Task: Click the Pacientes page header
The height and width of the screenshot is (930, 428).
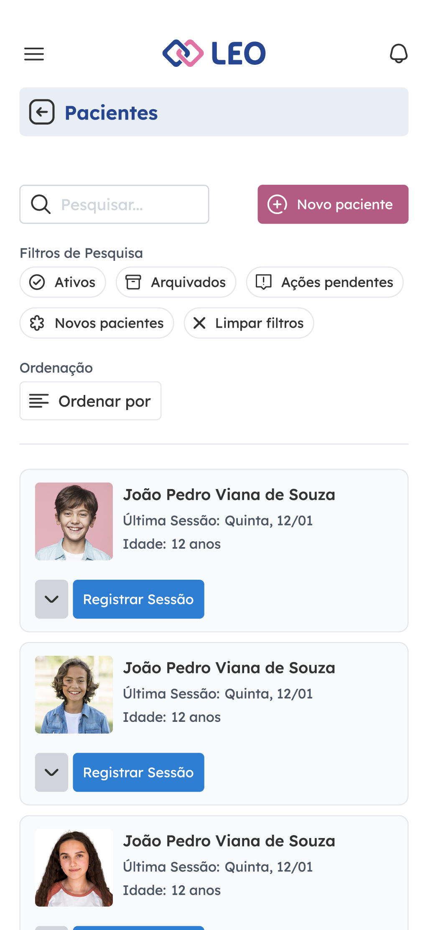Action: coord(111,113)
